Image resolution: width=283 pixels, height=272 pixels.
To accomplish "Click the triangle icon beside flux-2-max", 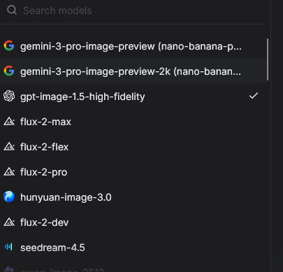I will pos(9,122).
